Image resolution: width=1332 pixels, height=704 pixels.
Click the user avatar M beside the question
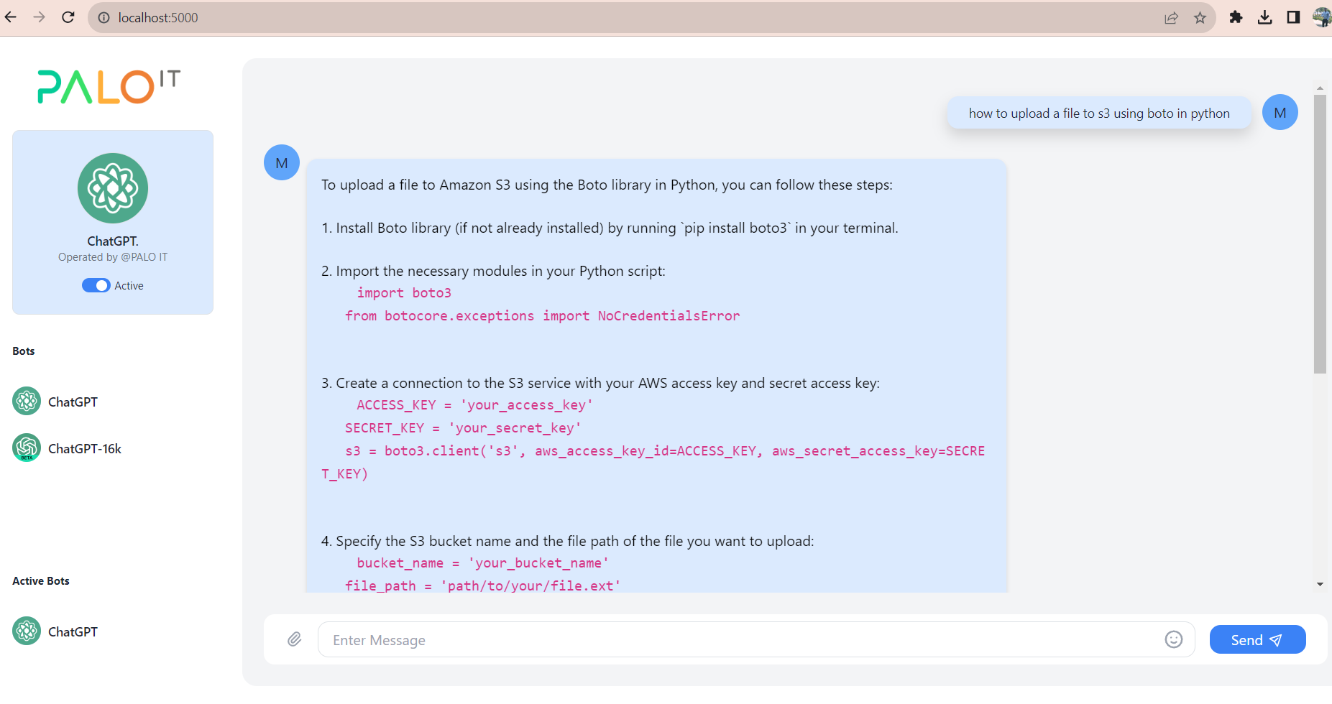point(1280,113)
